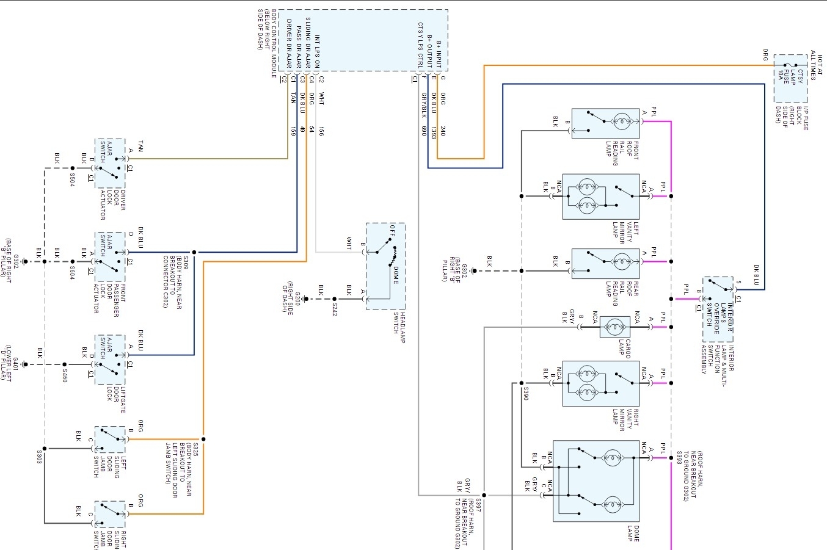
Task: Click the rear roof rail reading lamp symbol
Action: pyautogui.click(x=605, y=264)
